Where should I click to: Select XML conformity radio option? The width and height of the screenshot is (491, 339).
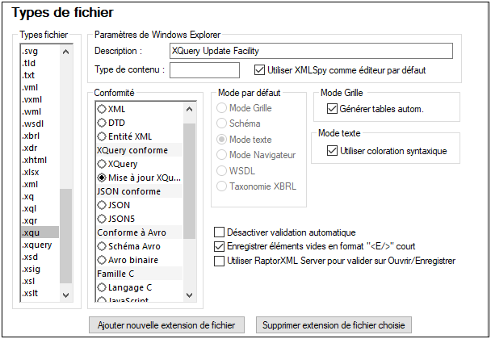pos(103,109)
